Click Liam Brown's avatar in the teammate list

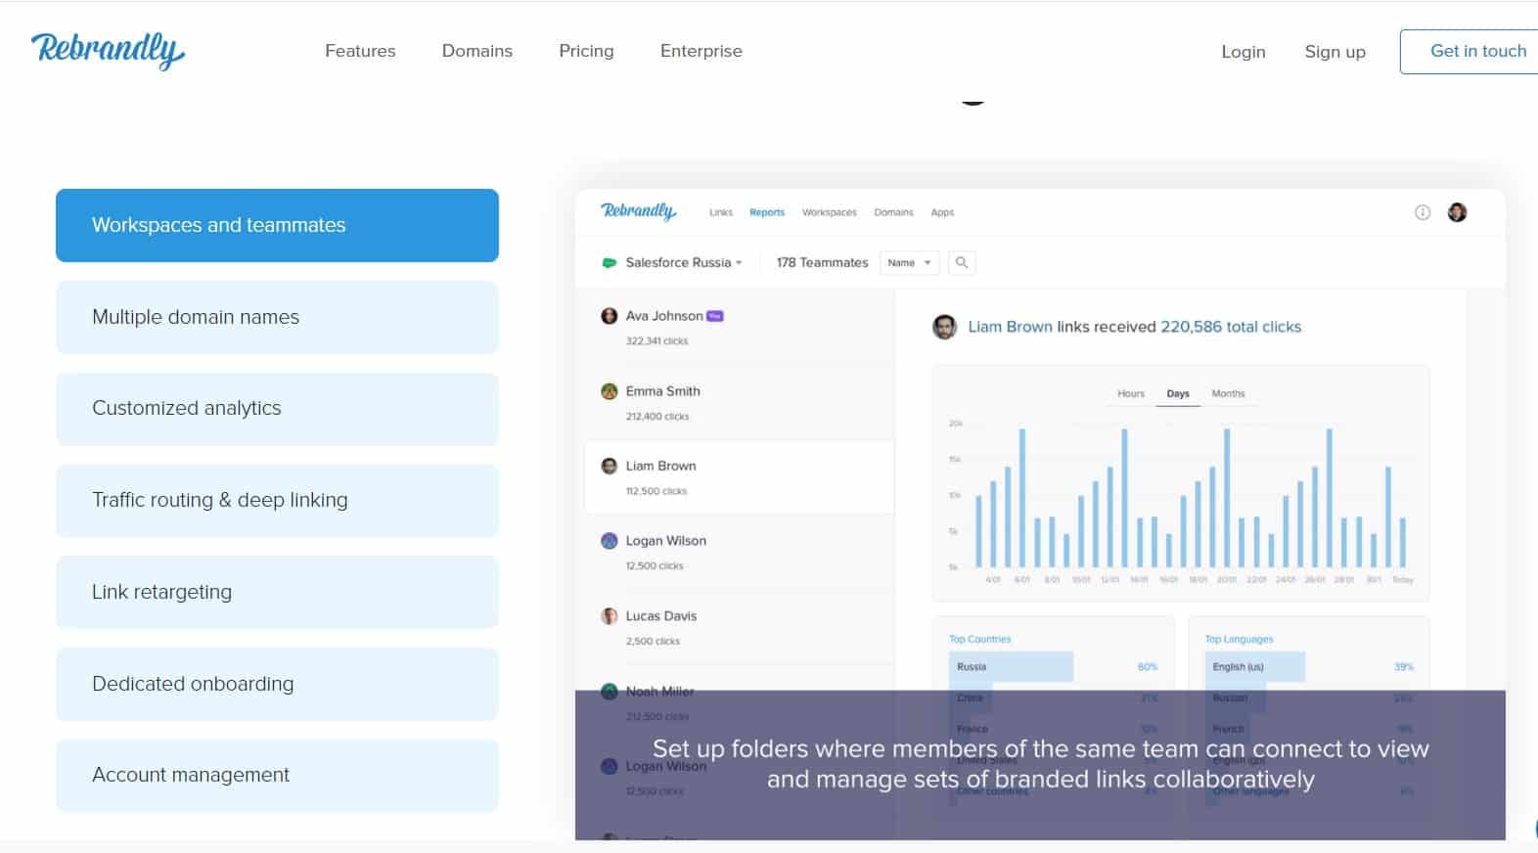point(609,466)
